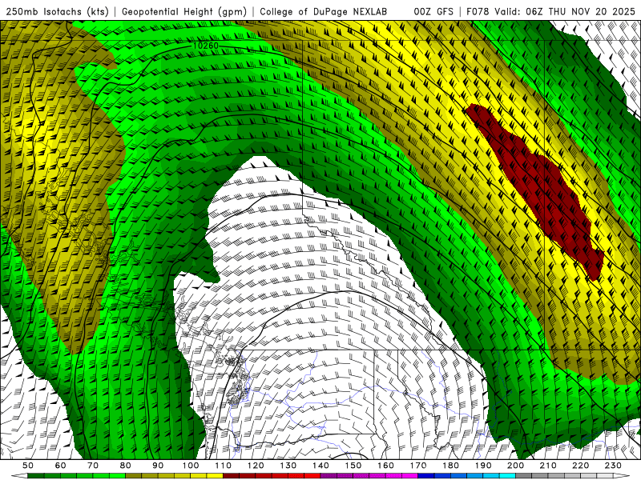Click the '160' legend value
This screenshot has width=641, height=480.
pos(385,466)
